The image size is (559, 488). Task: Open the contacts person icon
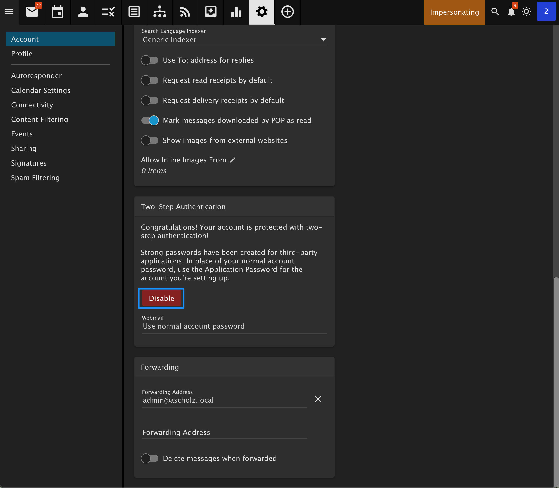coord(83,12)
